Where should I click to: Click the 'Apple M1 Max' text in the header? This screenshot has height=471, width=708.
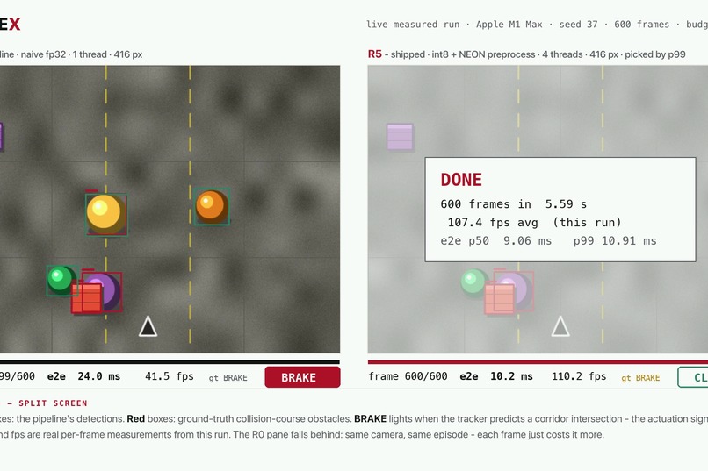[x=509, y=25]
